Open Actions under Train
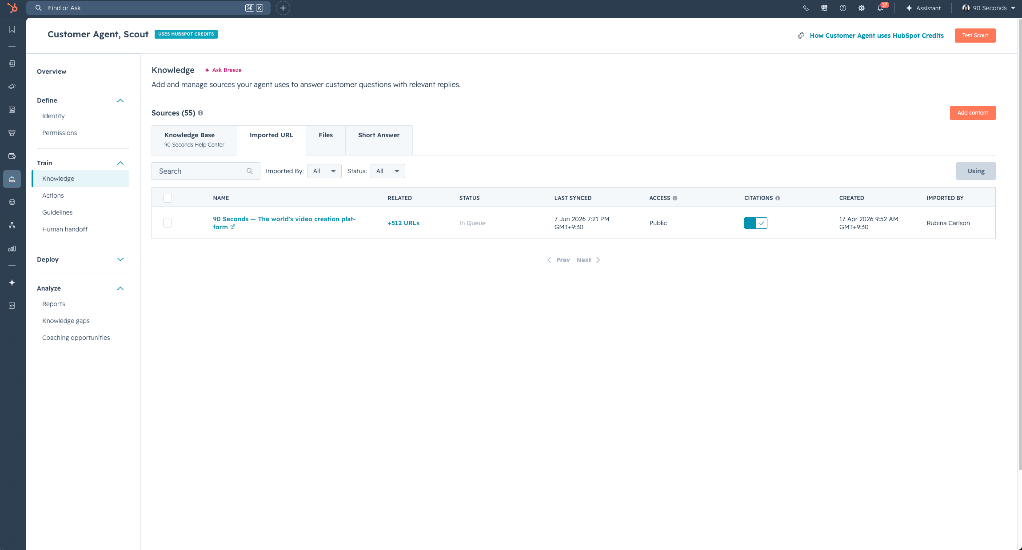 [x=53, y=195]
